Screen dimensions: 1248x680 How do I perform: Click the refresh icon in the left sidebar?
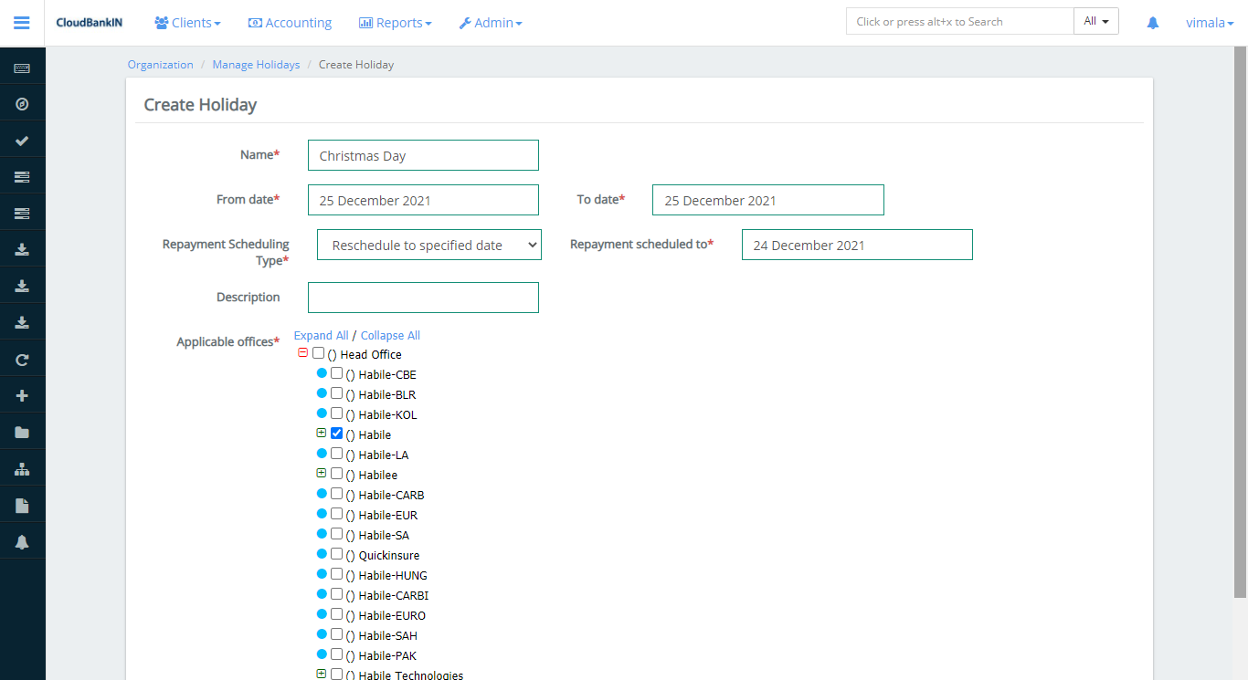[x=22, y=358]
